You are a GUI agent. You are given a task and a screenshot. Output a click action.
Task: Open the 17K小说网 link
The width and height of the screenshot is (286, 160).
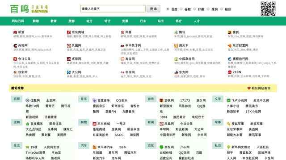253,112
